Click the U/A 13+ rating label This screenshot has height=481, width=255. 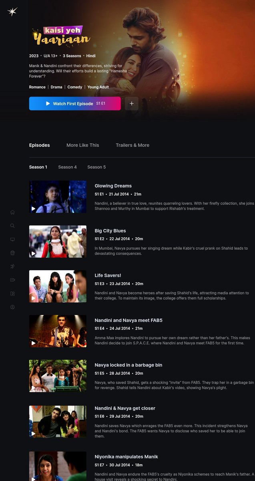50,56
